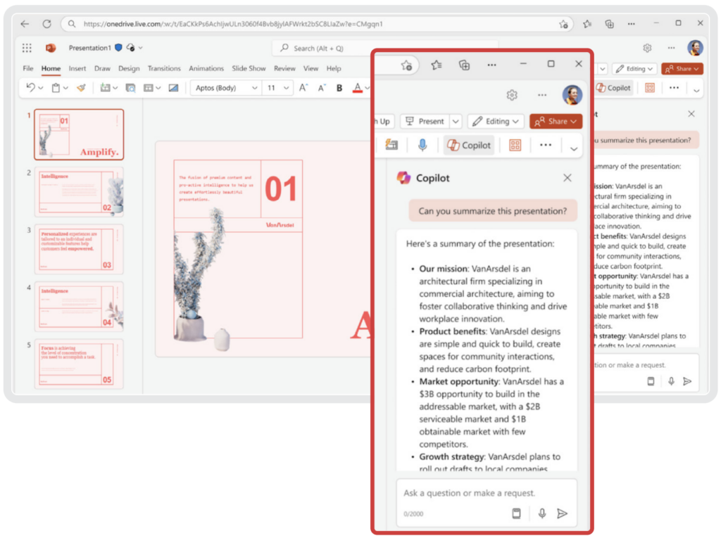Select slide 5 thumbnail Focus

pos(79,364)
